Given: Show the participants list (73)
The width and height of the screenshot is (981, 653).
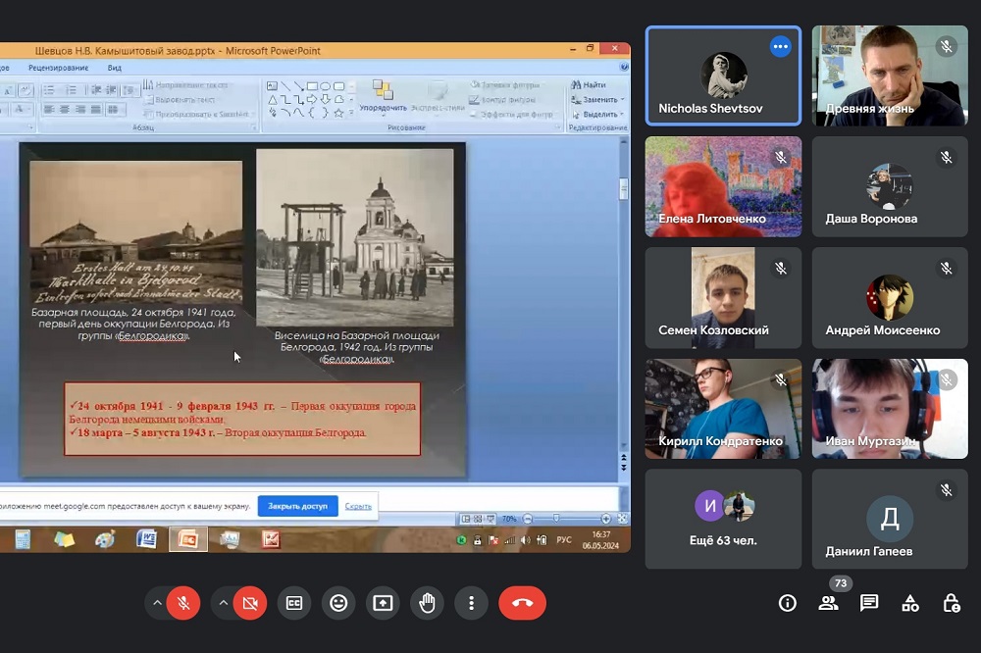Looking at the screenshot, I should 828,603.
